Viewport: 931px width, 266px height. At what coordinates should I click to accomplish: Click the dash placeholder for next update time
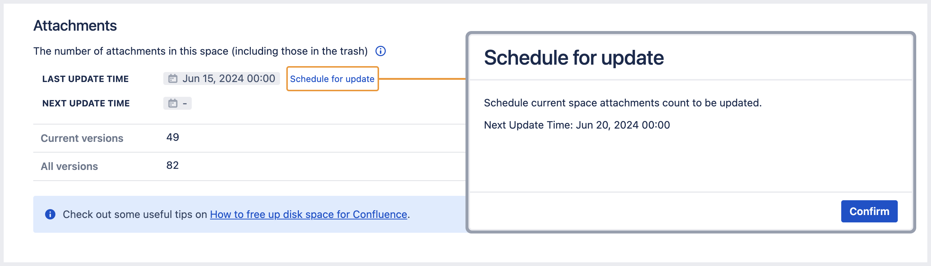click(185, 103)
